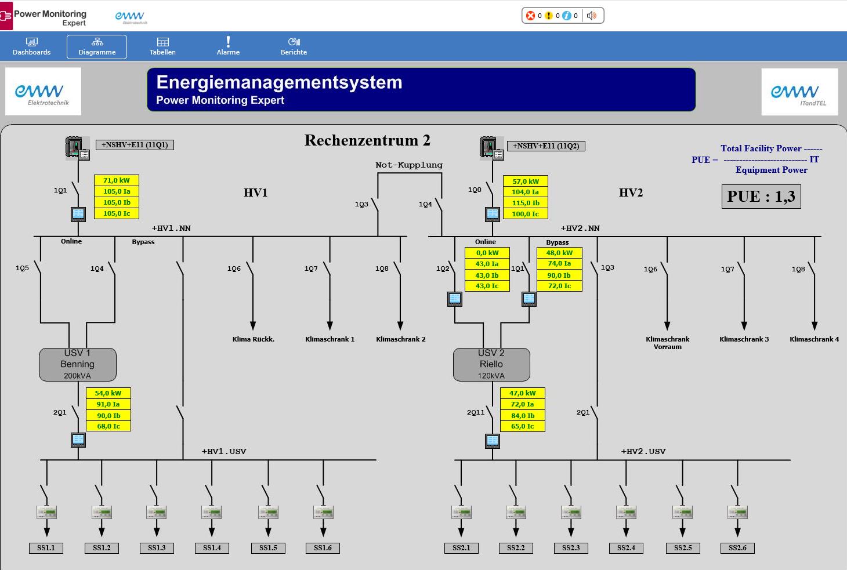Click the Klimaschrank 2 label
The height and width of the screenshot is (570, 847).
[x=400, y=339]
